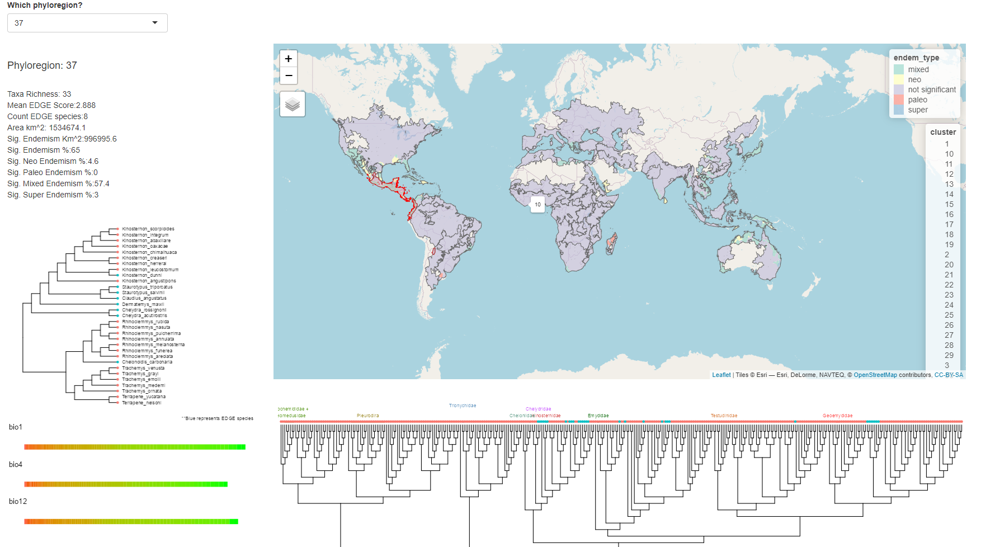Select cluster 10 in legend
Screen dimensions: 981x547
pos(949,154)
